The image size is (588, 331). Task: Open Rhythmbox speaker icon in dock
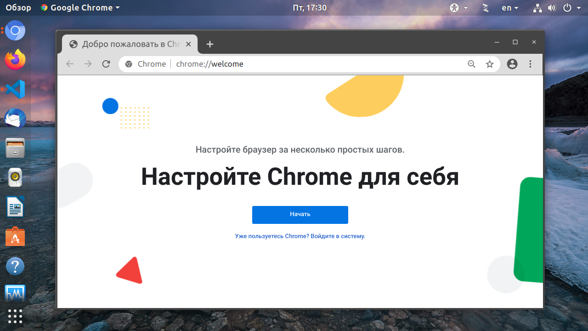15,177
